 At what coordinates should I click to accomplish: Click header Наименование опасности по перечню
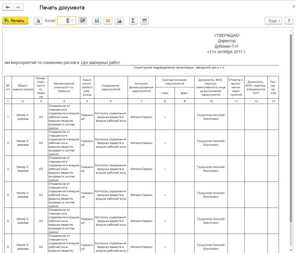point(64,87)
